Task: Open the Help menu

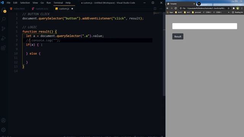Action: click(68, 3)
